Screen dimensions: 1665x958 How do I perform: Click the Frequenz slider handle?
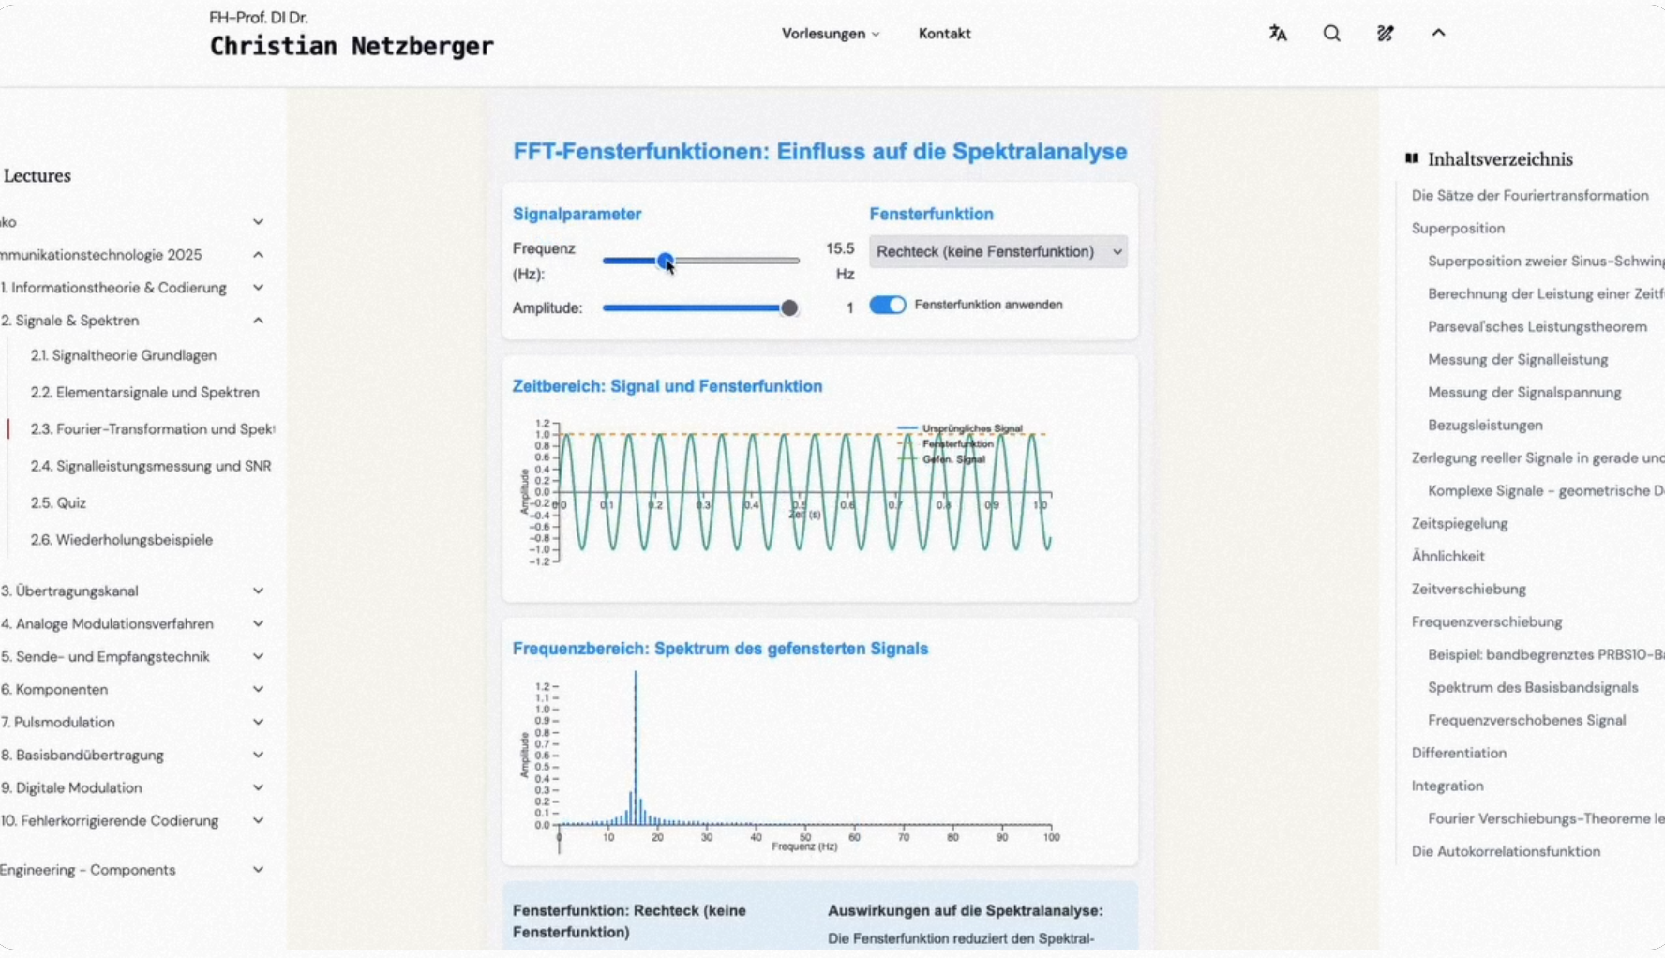665,261
